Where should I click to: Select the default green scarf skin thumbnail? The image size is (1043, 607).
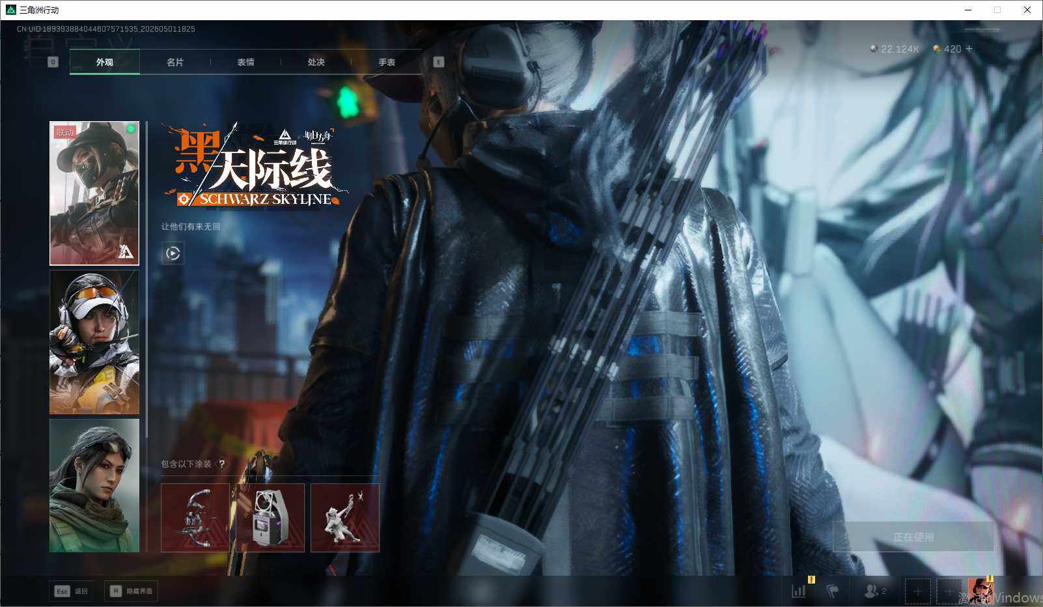tap(94, 485)
